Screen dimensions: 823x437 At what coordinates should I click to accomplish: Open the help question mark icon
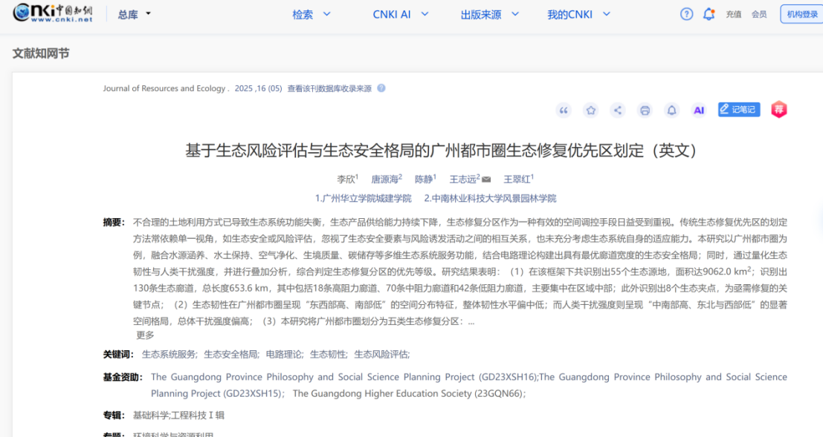click(686, 14)
